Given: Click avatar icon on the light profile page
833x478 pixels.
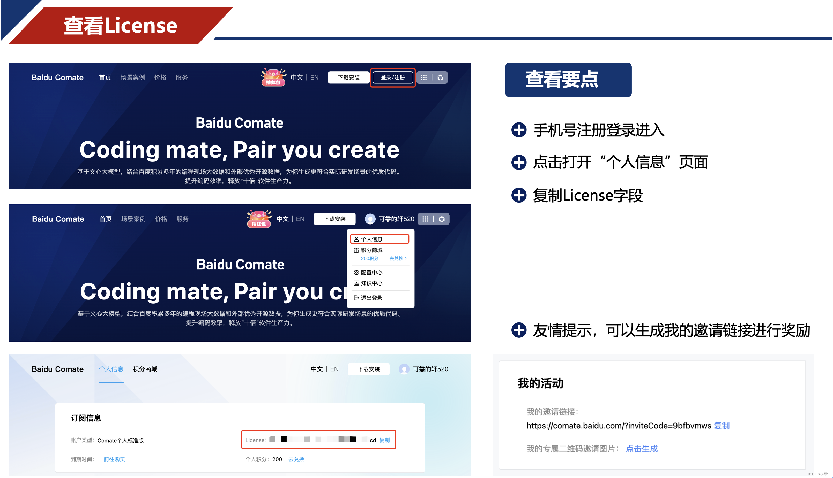Looking at the screenshot, I should [x=404, y=369].
